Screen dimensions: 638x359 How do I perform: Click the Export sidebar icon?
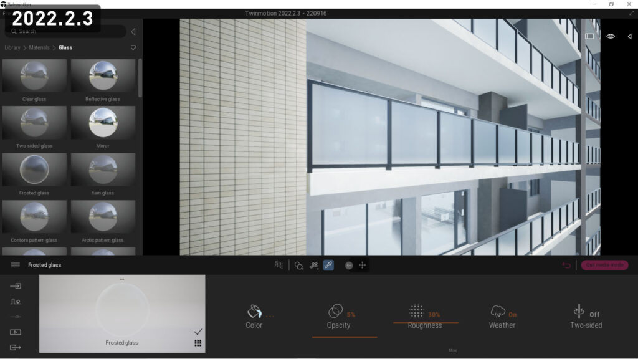point(16,347)
